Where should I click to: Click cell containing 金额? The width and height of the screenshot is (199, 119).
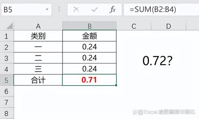(90, 36)
